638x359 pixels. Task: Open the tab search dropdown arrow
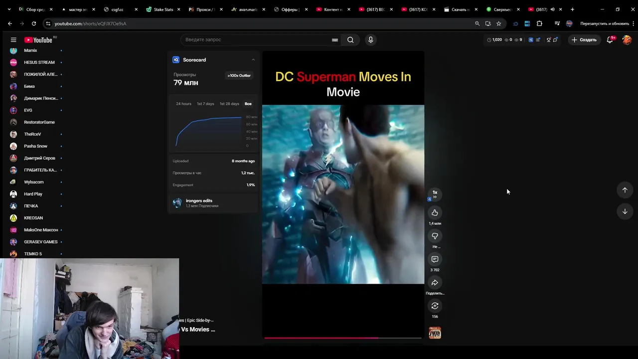tap(9, 9)
